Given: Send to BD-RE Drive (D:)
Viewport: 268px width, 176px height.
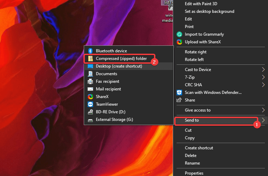Looking at the screenshot, I should coord(129,112).
